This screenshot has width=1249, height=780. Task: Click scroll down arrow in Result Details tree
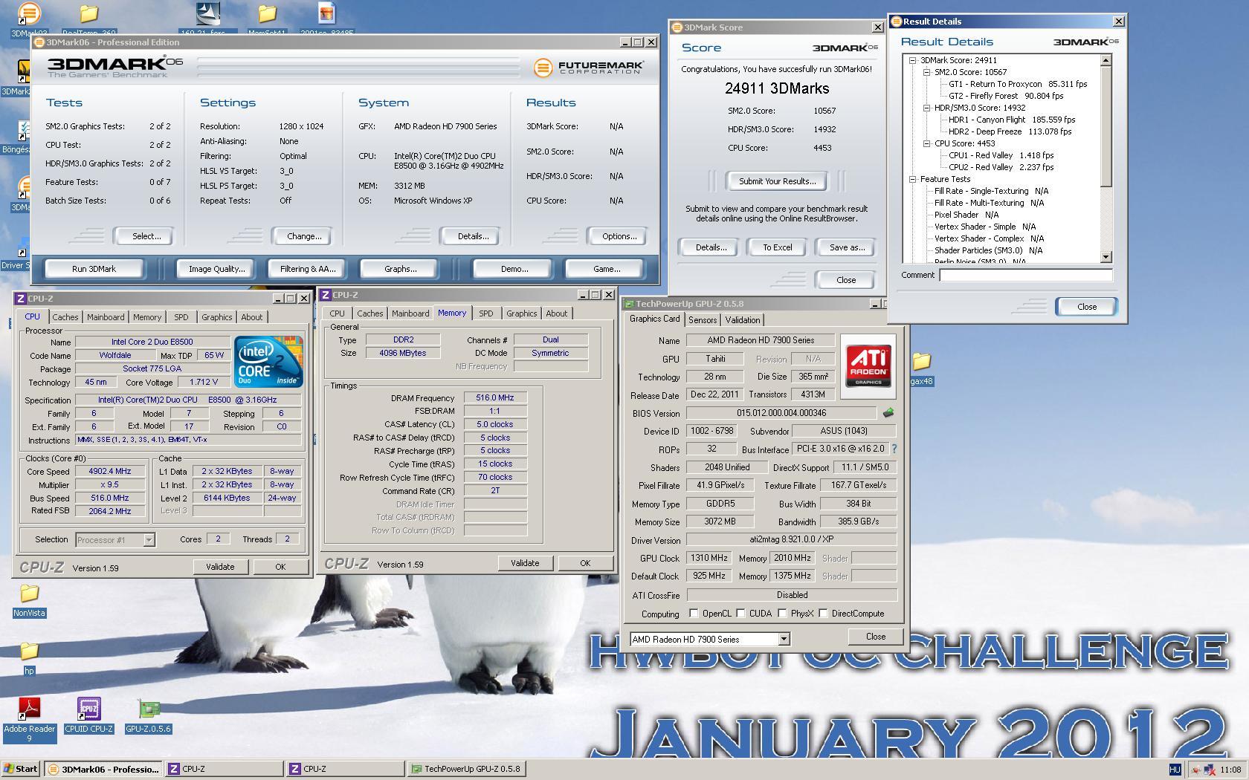(x=1106, y=257)
